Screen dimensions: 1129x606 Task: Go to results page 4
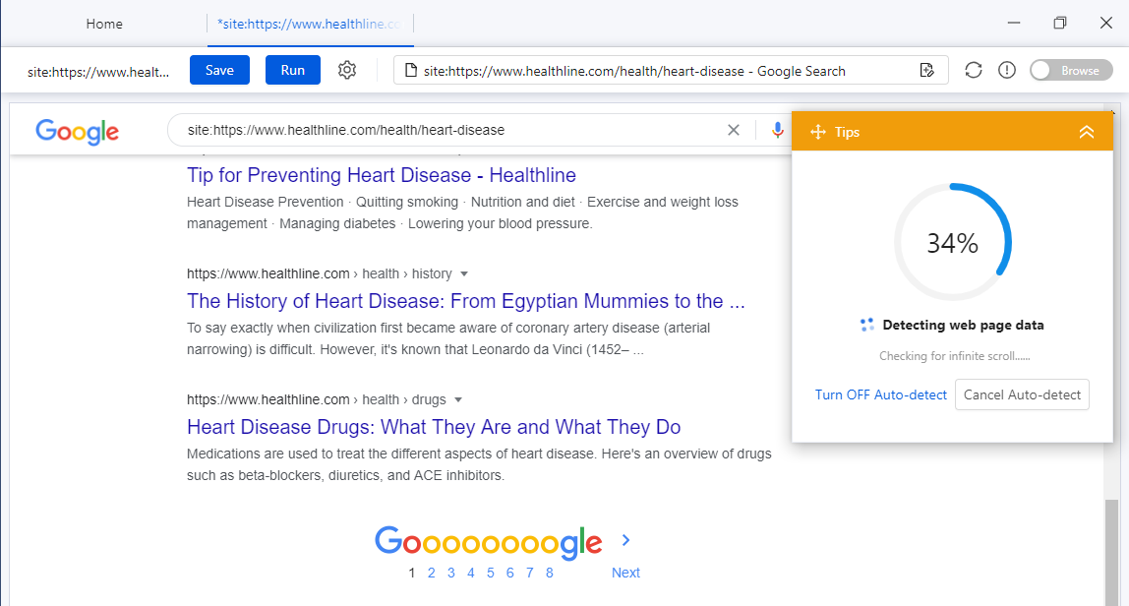[471, 573]
